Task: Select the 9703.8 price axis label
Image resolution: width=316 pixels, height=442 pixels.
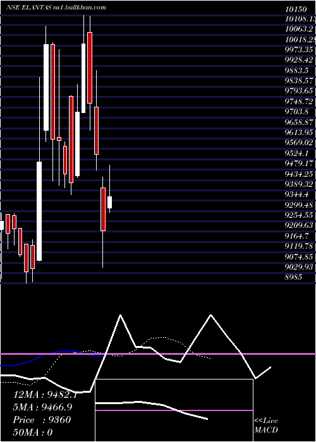Action: (x=298, y=111)
